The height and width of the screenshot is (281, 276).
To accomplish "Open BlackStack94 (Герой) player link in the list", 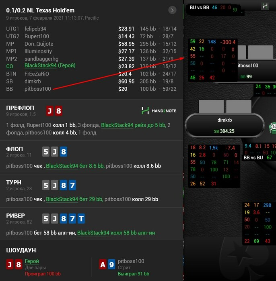I will [x=50, y=65].
